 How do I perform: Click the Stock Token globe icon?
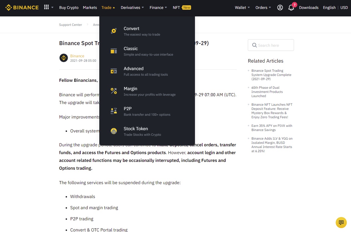(113, 131)
